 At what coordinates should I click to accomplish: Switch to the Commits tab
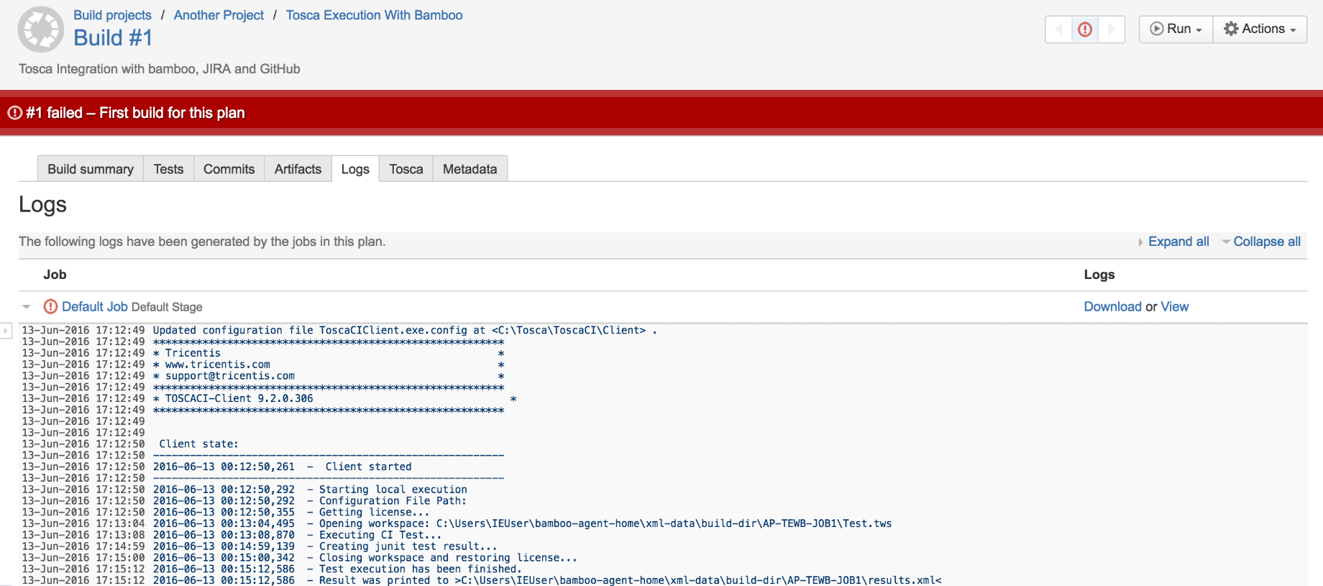point(229,169)
